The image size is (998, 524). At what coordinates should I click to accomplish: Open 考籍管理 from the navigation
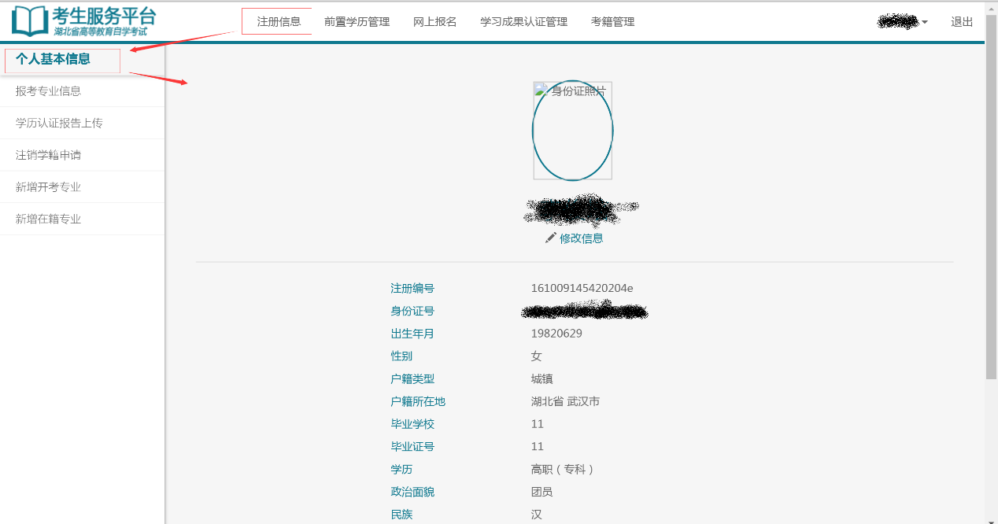612,21
